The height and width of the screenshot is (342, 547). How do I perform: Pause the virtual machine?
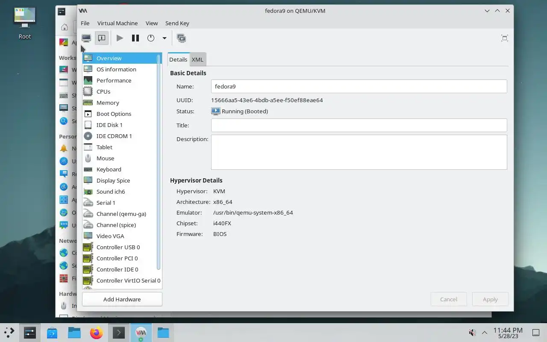tap(135, 38)
